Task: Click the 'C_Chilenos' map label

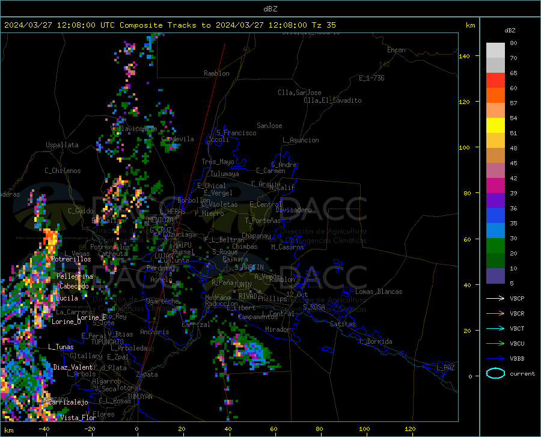Action: click(x=63, y=171)
